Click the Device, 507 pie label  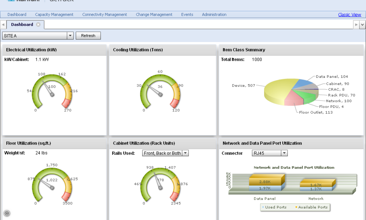pos(244,86)
